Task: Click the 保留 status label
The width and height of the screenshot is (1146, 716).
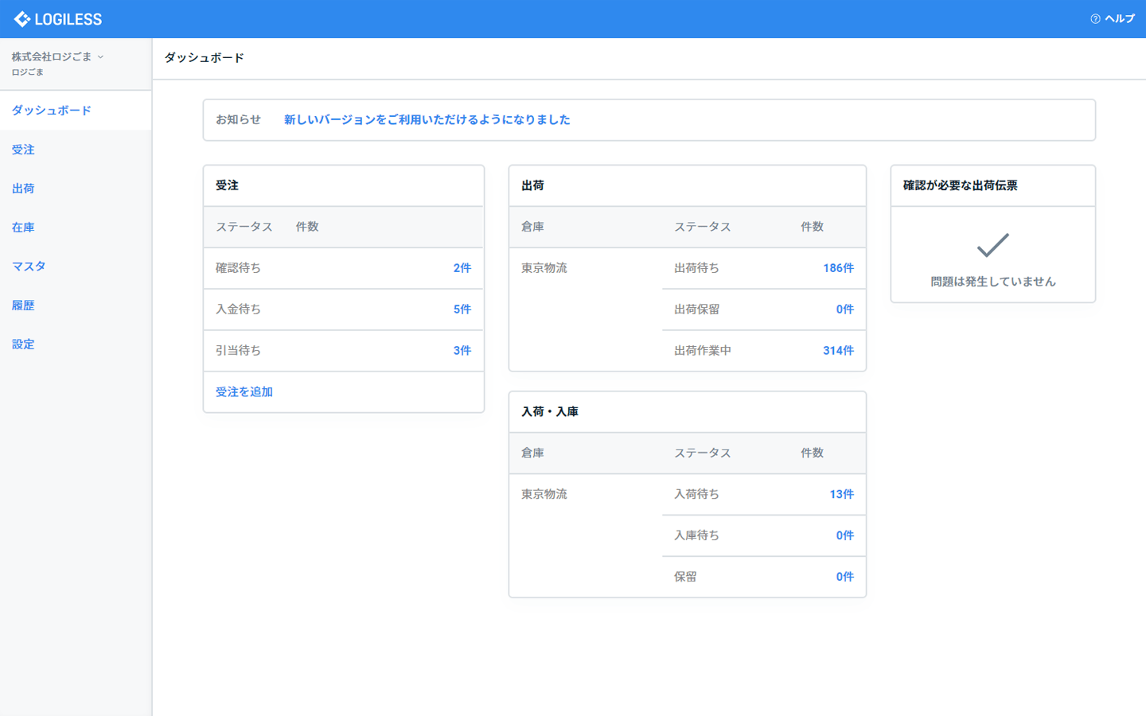Action: pos(685,577)
